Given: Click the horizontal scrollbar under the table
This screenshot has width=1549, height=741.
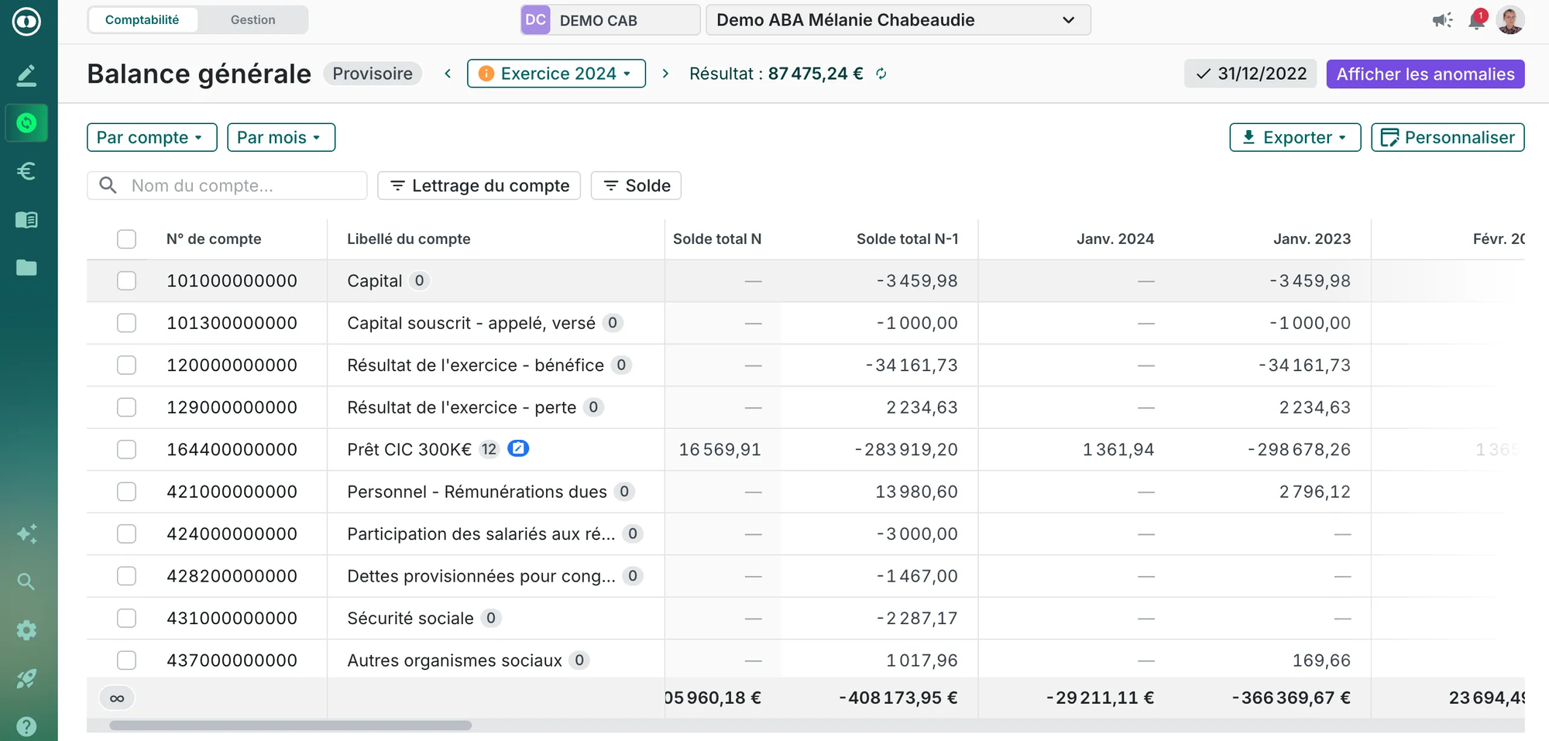Looking at the screenshot, I should (290, 726).
